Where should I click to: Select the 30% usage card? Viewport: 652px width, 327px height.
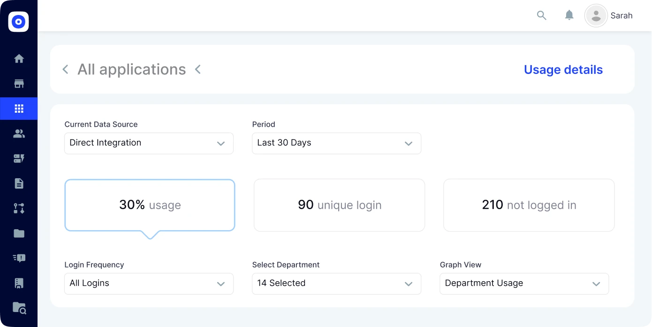pos(150,205)
